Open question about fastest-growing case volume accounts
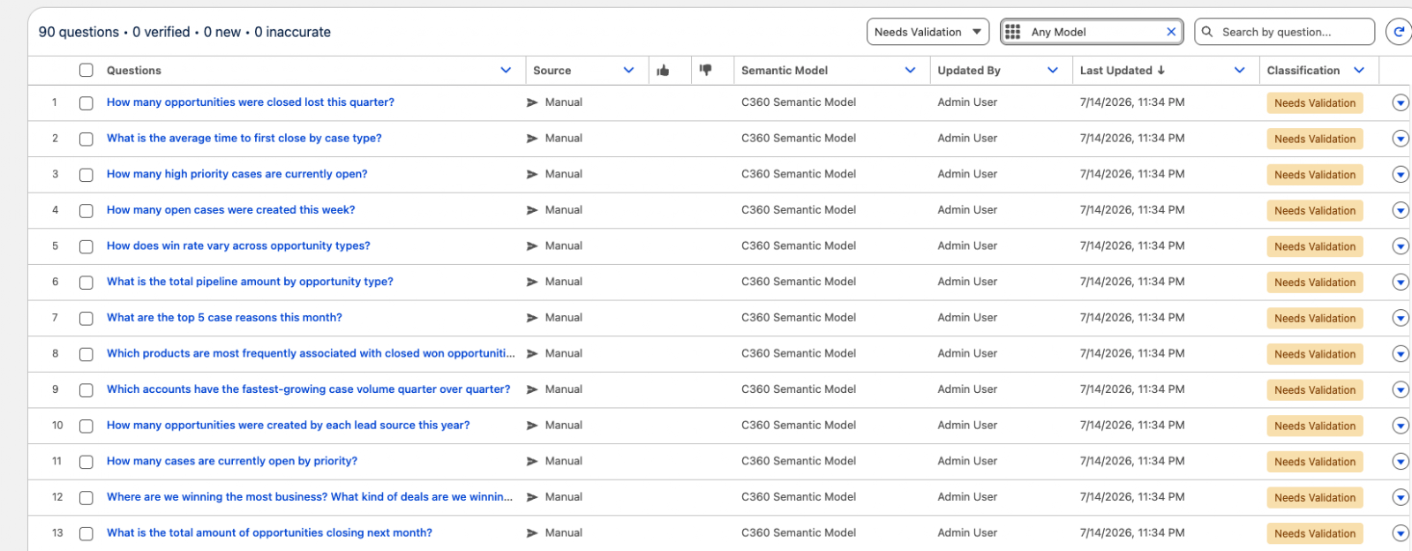 click(309, 389)
